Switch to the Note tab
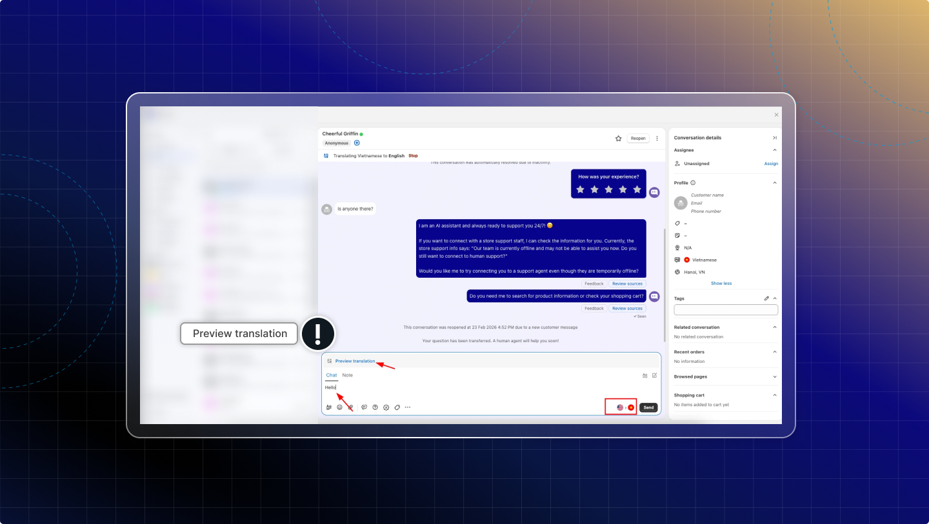This screenshot has height=524, width=929. (x=347, y=375)
